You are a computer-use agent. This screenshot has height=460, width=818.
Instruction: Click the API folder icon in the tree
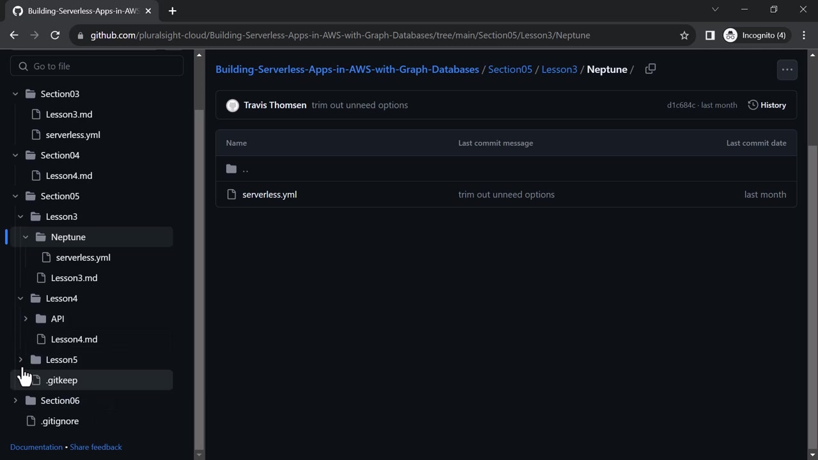pyautogui.click(x=41, y=319)
